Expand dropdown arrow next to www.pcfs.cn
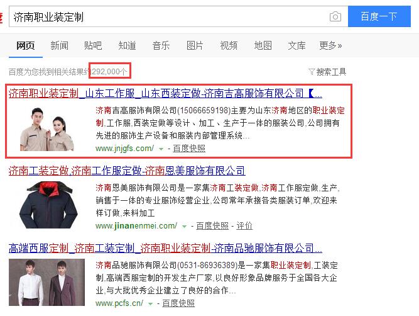The height and width of the screenshot is (316, 419). click(150, 304)
